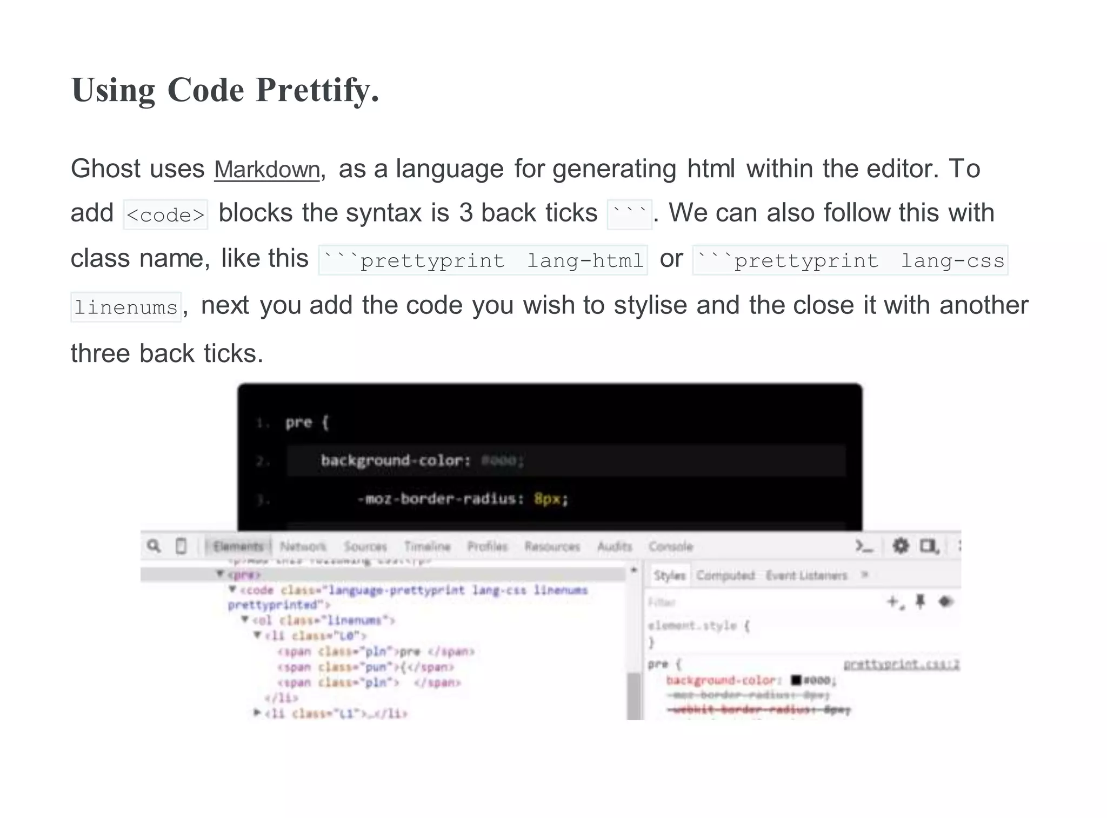This screenshot has width=1107, height=818.
Task: Toggle element state pin icon
Action: 920,601
